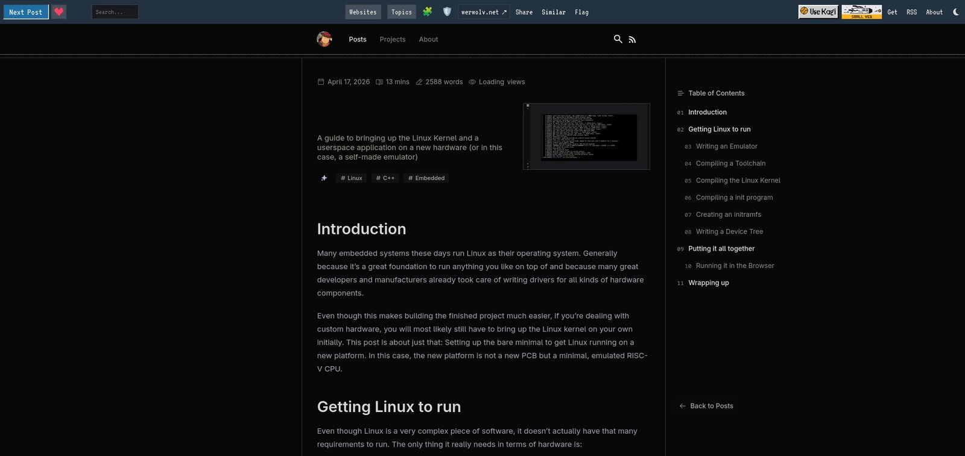Open the terminal screenshot thumbnail

(x=586, y=137)
